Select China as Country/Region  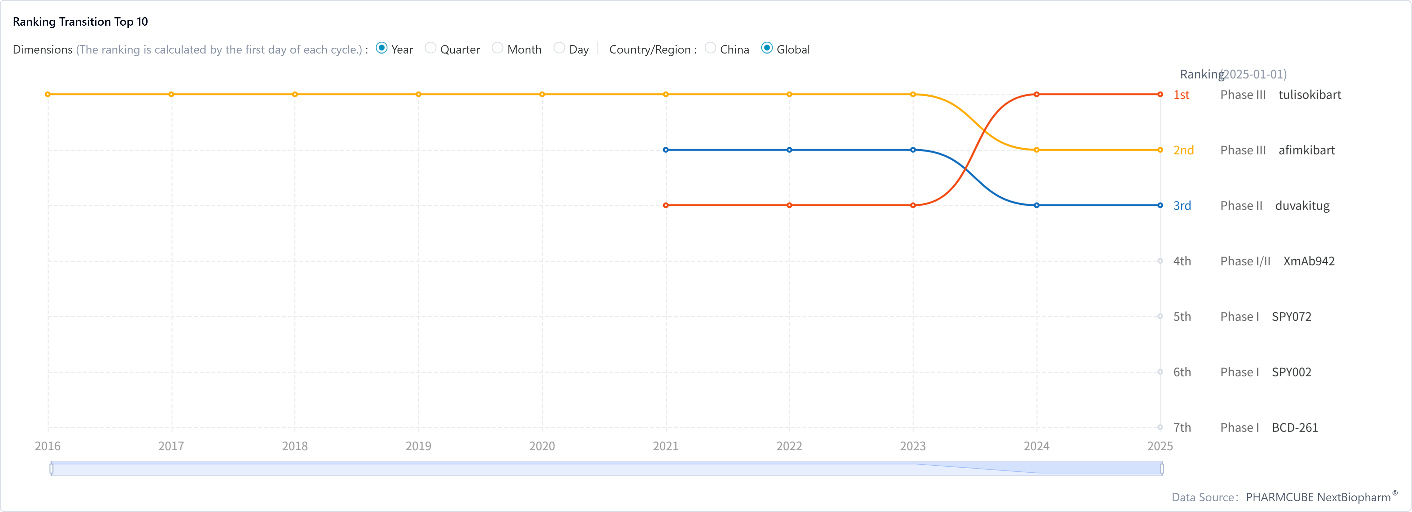coord(710,48)
